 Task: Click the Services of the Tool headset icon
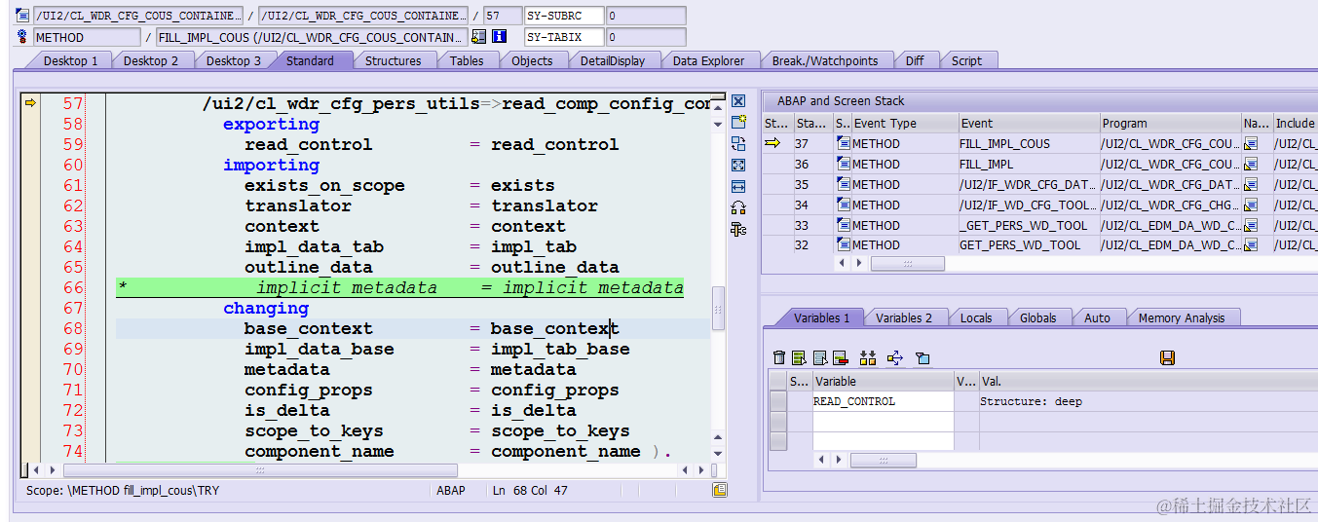[x=738, y=207]
